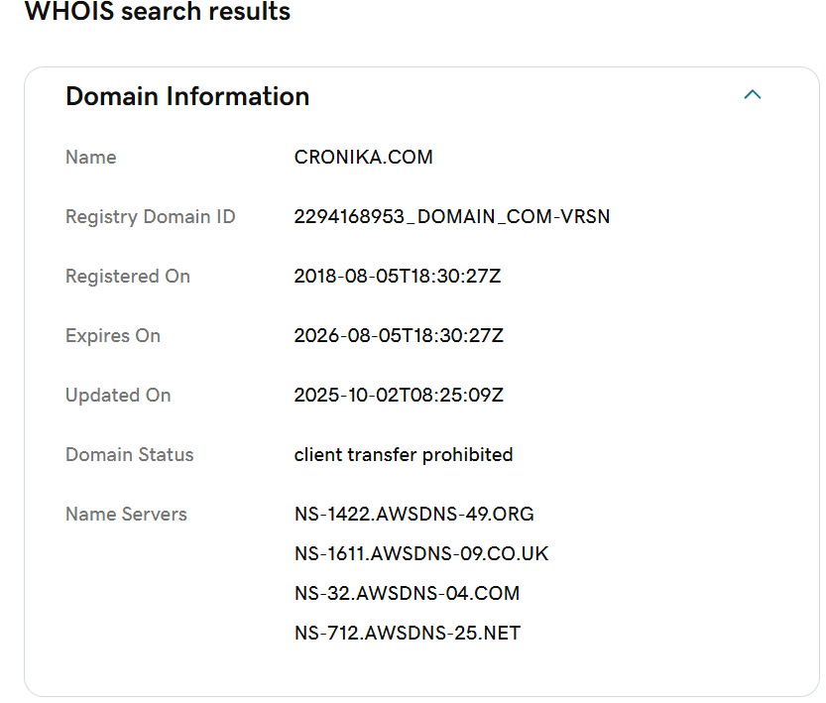Click the Updated On label

point(118,395)
